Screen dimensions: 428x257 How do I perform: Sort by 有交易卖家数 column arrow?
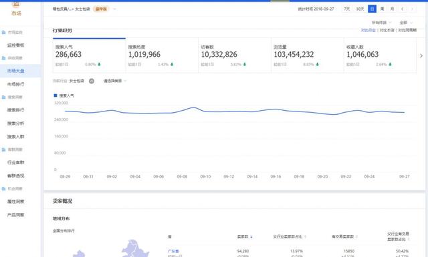[356, 237]
